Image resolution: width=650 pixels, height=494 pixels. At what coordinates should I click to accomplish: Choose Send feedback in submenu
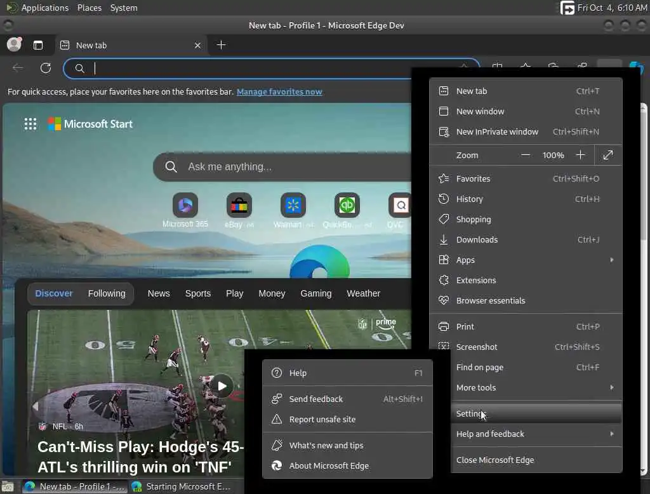tap(347, 399)
